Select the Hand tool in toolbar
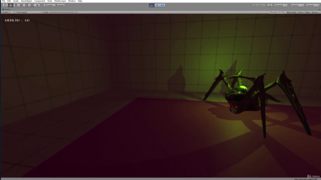The width and height of the screenshot is (321, 180). [x=6, y=5]
